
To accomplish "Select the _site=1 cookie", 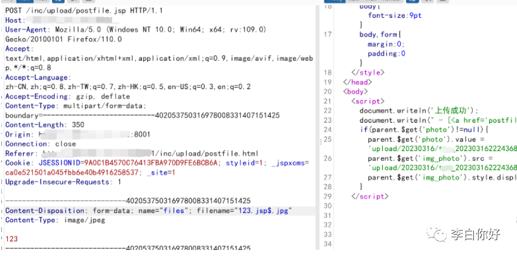I will 161,173.
